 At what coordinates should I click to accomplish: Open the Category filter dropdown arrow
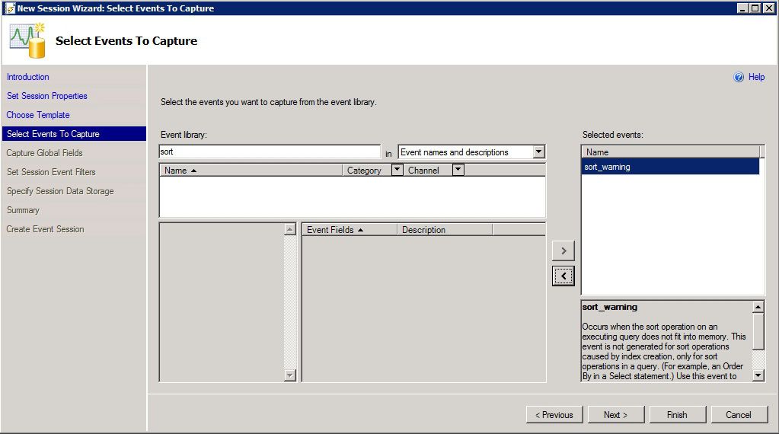[x=397, y=170]
